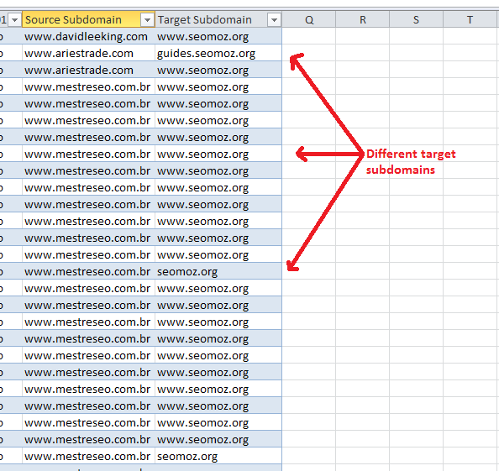Click the last seomoz.org cell without www

[218, 457]
